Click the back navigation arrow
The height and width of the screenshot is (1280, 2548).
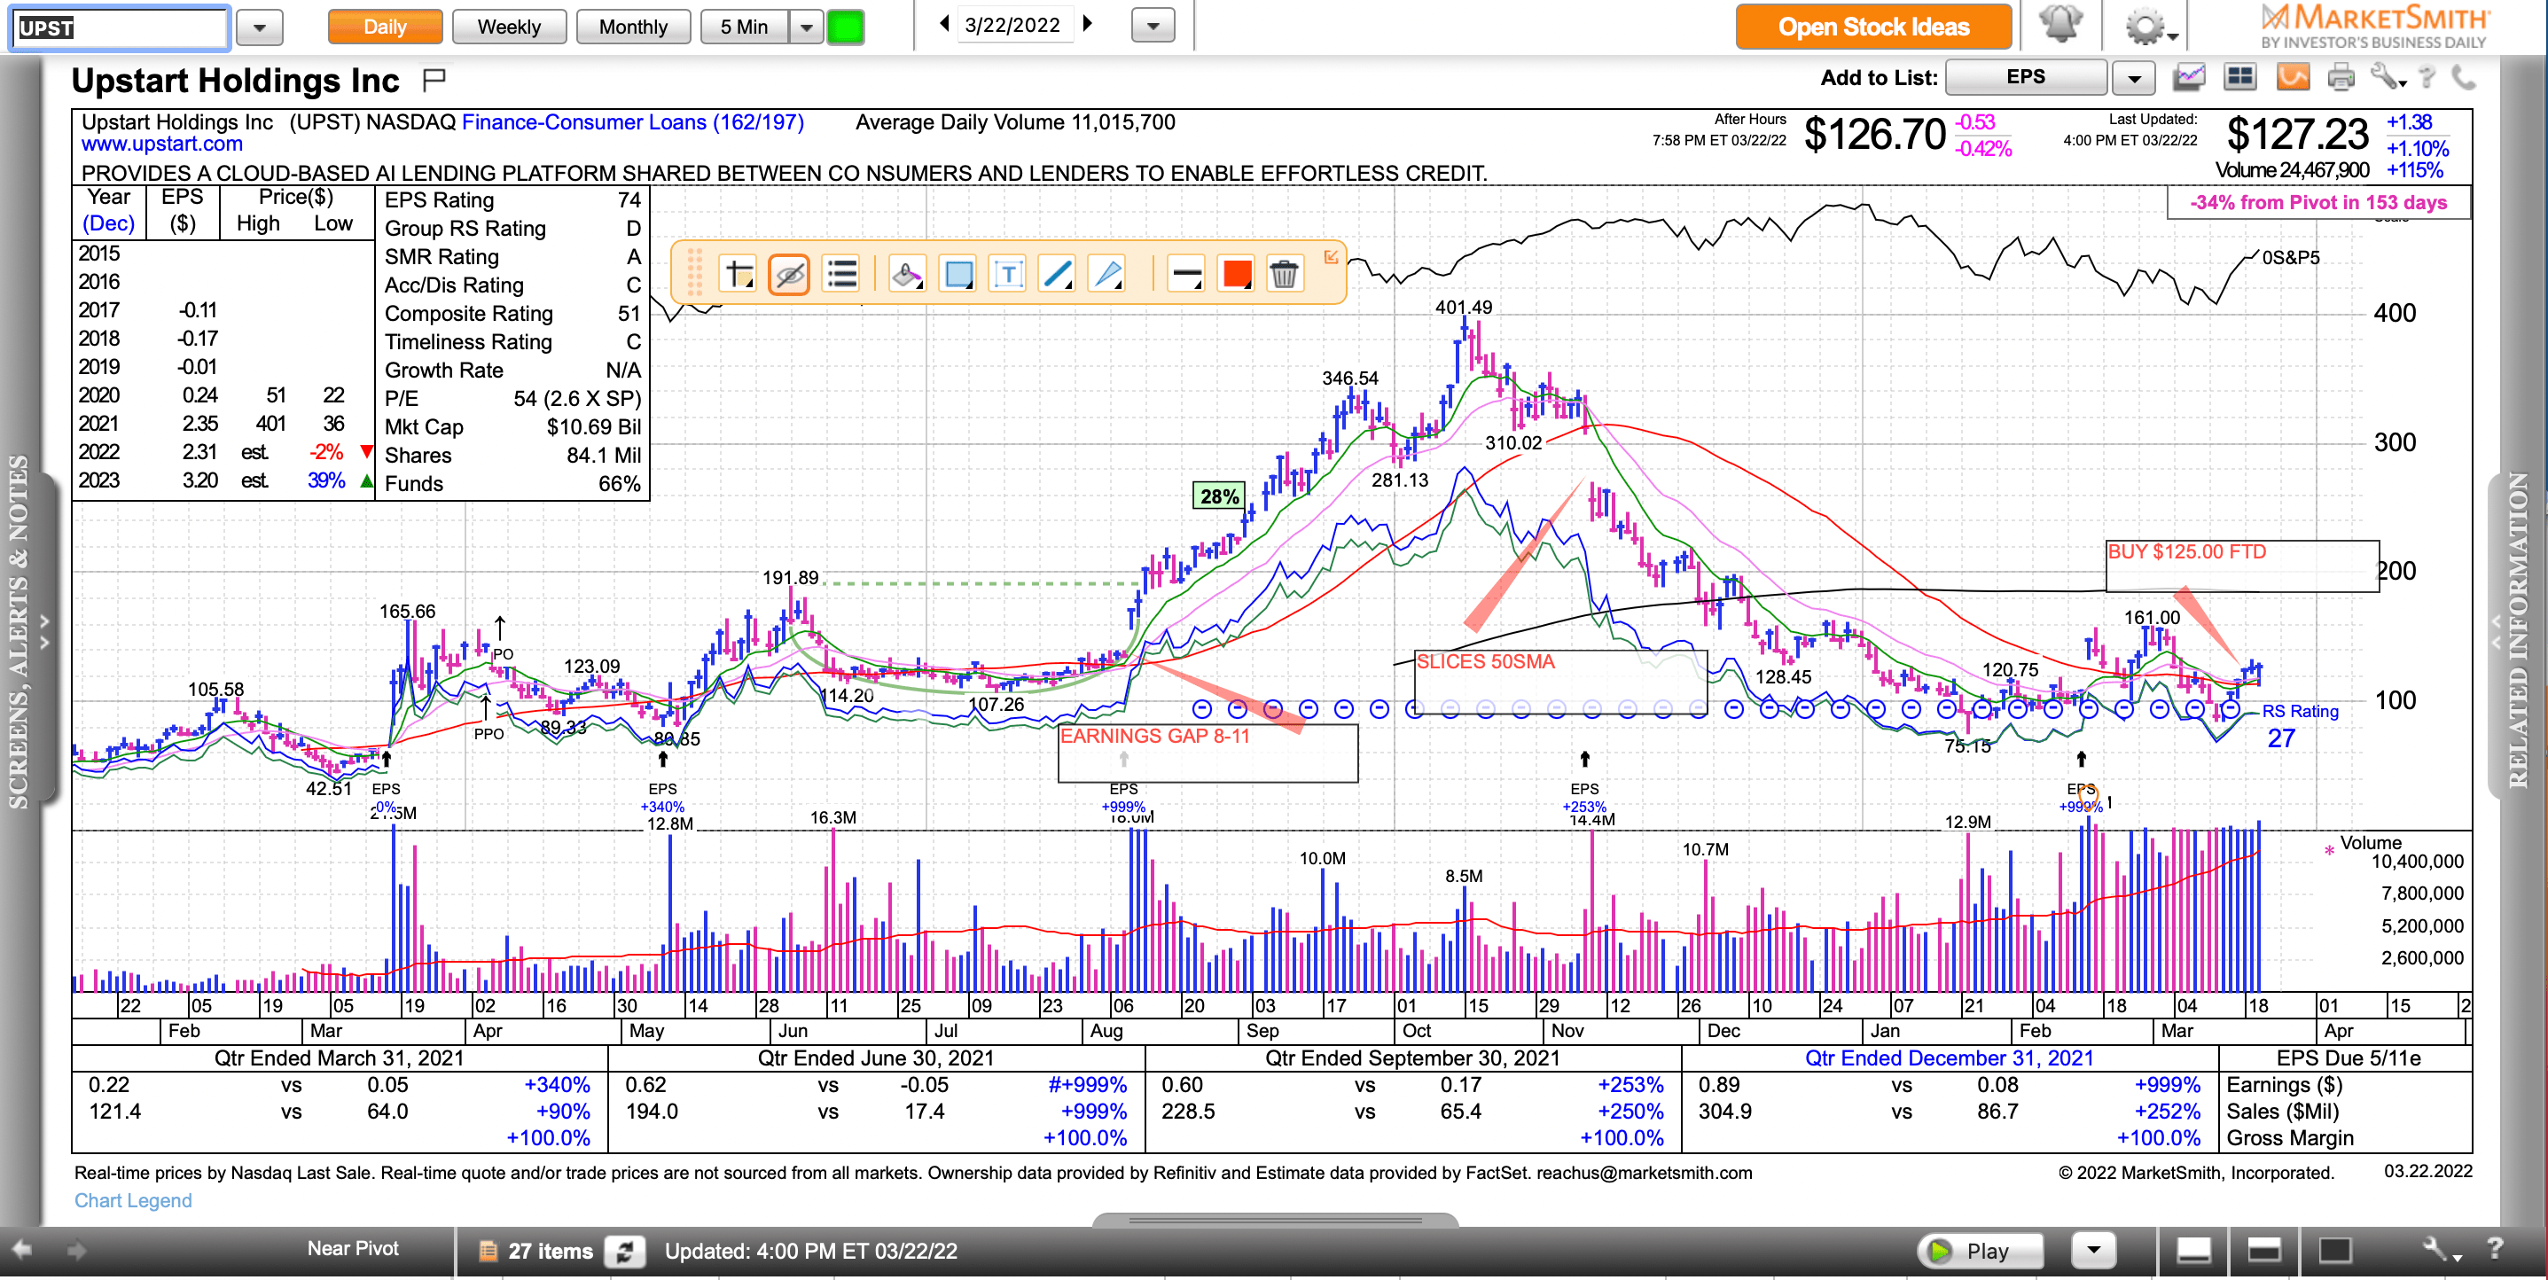click(x=22, y=1249)
